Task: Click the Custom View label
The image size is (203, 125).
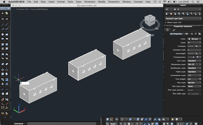Action: click(23, 9)
